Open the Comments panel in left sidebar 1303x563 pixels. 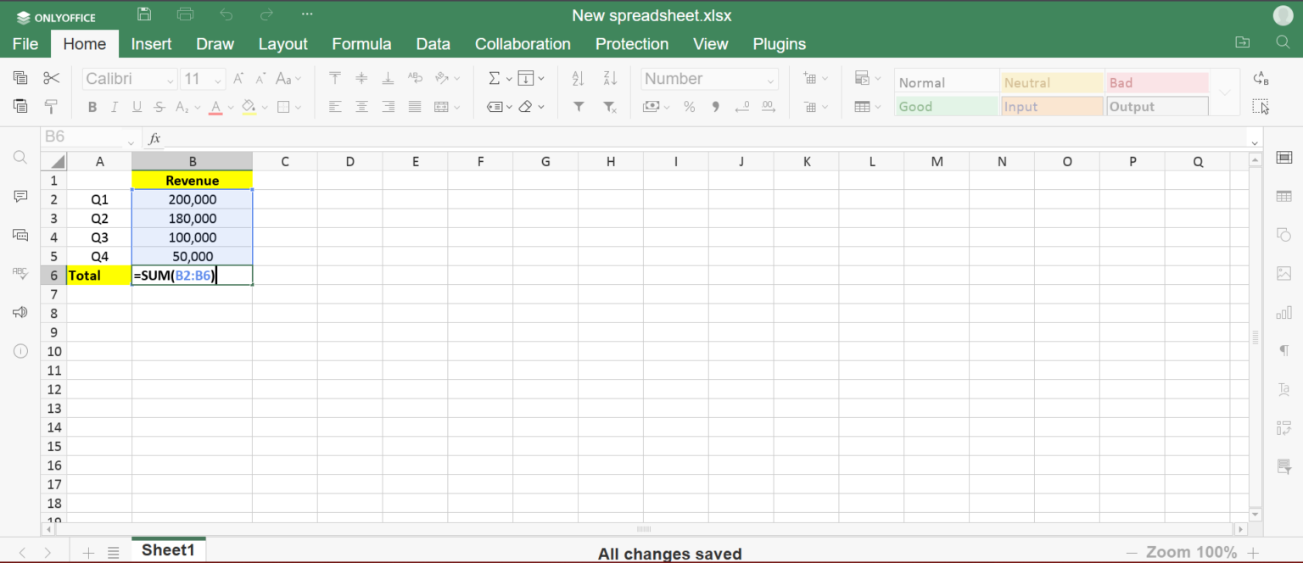click(20, 196)
